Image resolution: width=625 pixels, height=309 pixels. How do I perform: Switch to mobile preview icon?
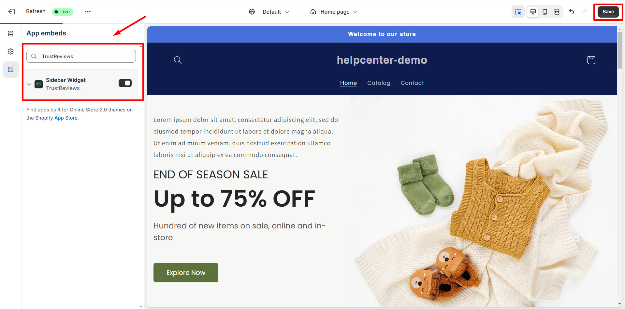tap(545, 12)
